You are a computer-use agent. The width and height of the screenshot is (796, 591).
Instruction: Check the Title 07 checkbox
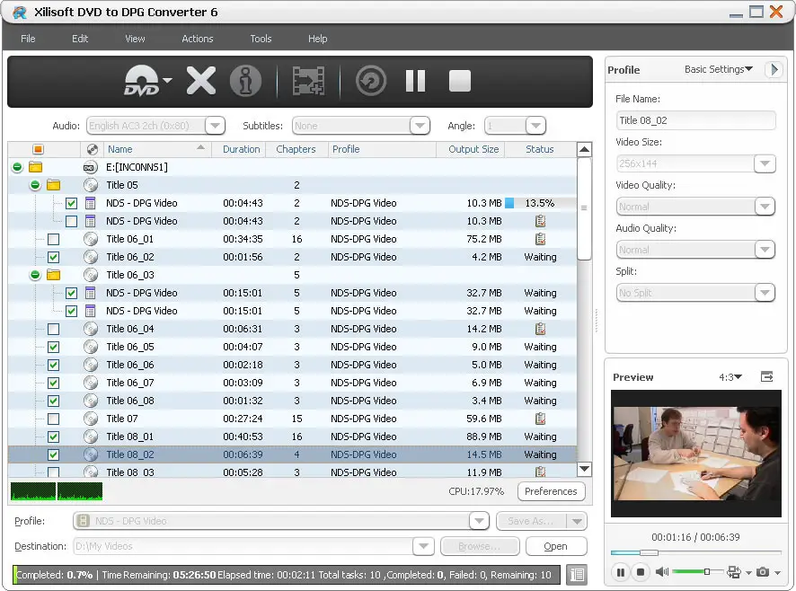(54, 419)
